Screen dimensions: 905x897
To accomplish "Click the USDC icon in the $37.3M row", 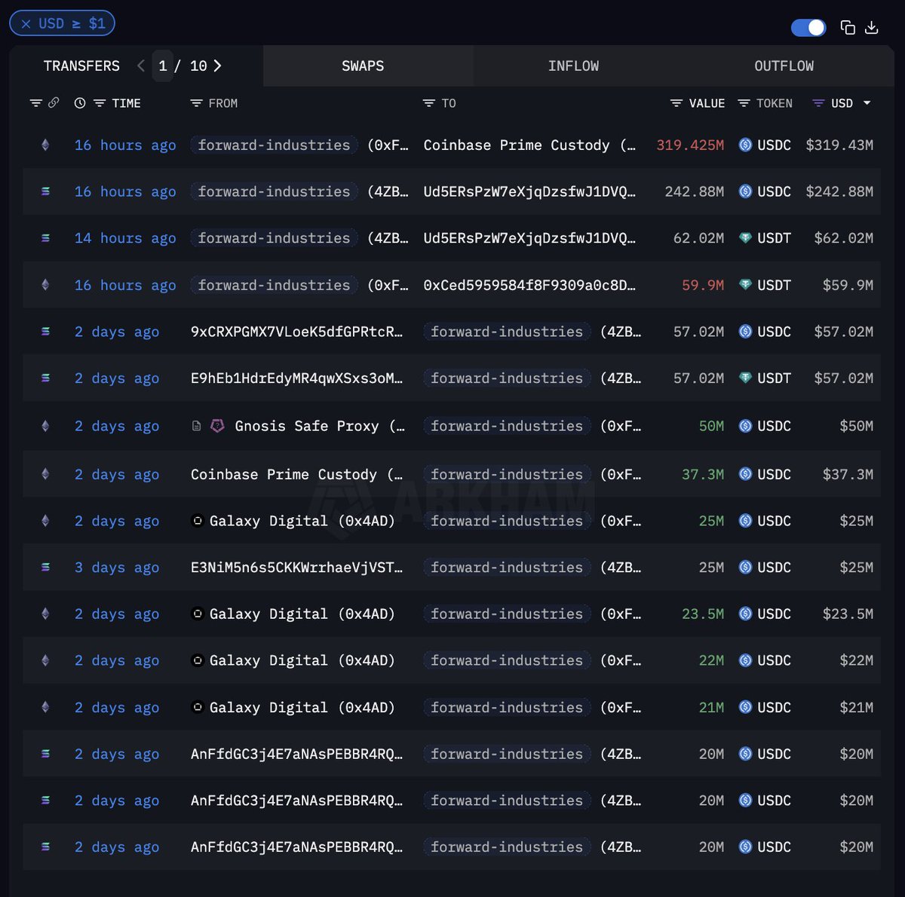I will (x=745, y=474).
